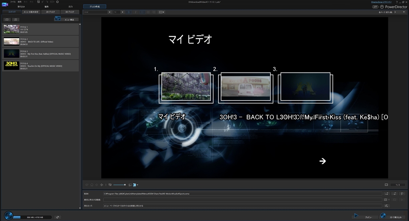Toggle italic text formatting
Screen dimensions: 409x221
pyautogui.click(x=135, y=12)
